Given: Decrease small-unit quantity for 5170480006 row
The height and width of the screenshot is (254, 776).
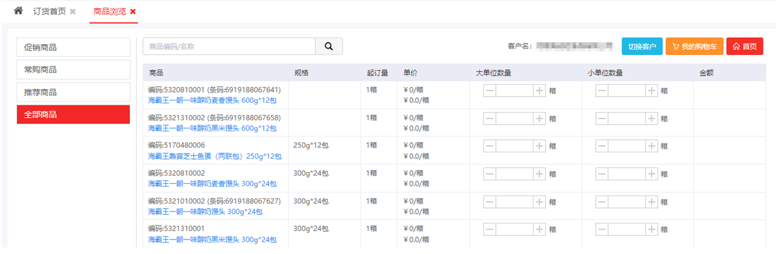Looking at the screenshot, I should 602,146.
